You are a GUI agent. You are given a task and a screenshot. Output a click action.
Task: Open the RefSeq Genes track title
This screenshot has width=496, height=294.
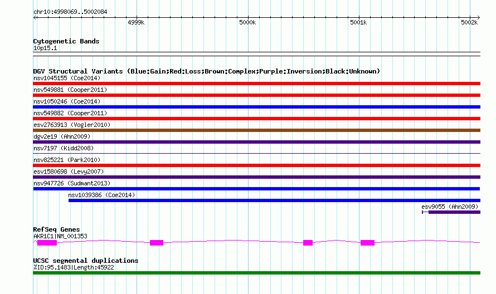(56, 229)
